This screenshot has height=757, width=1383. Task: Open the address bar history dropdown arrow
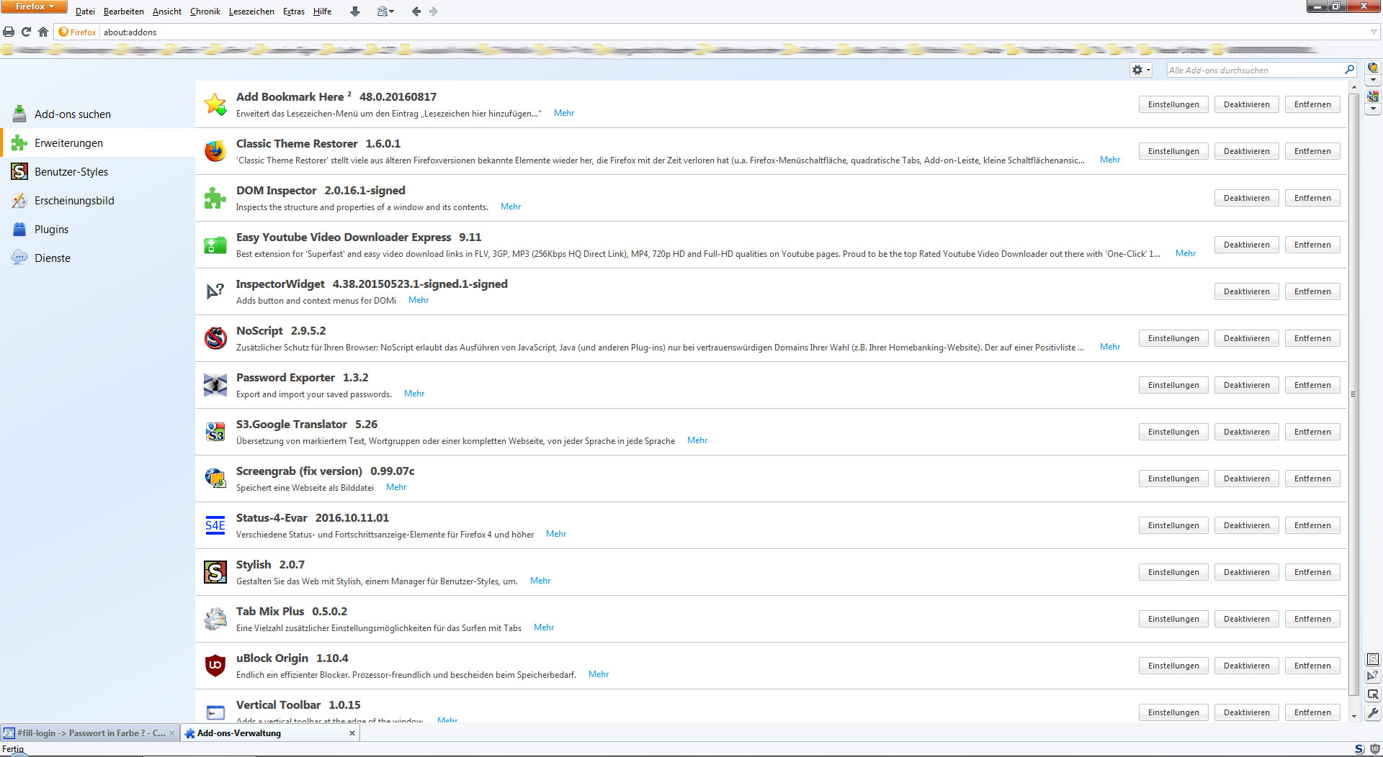click(1373, 32)
